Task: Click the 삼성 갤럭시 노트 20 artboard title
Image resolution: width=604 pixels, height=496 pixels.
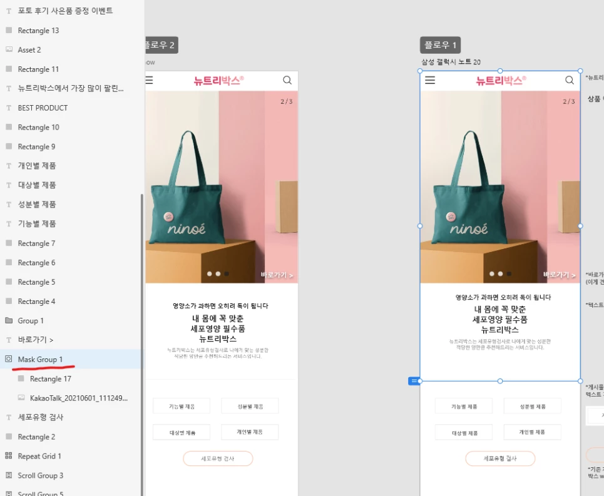Action: 451,61
